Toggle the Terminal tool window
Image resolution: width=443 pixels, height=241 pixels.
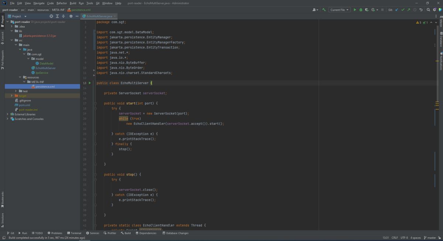click(74, 233)
